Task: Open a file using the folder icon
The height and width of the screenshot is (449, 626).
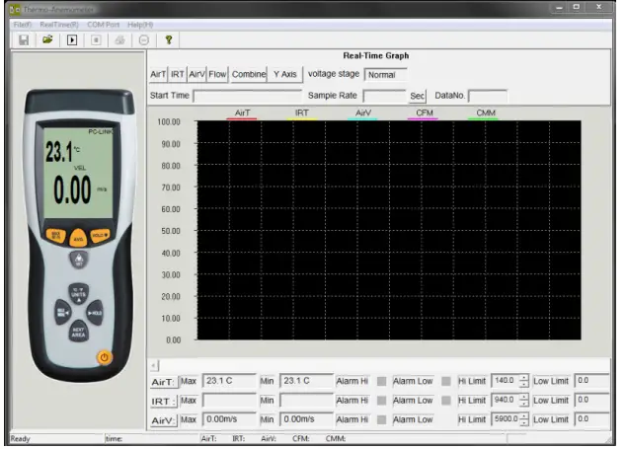Action: coord(46,39)
